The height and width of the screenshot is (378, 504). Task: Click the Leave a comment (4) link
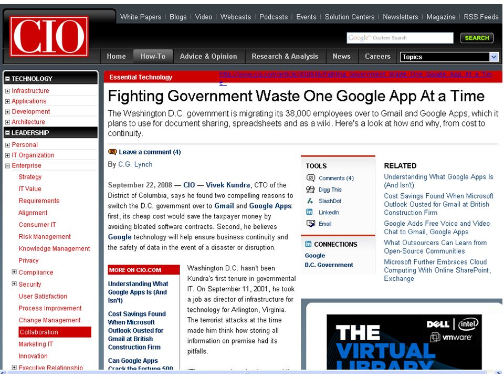click(x=150, y=152)
